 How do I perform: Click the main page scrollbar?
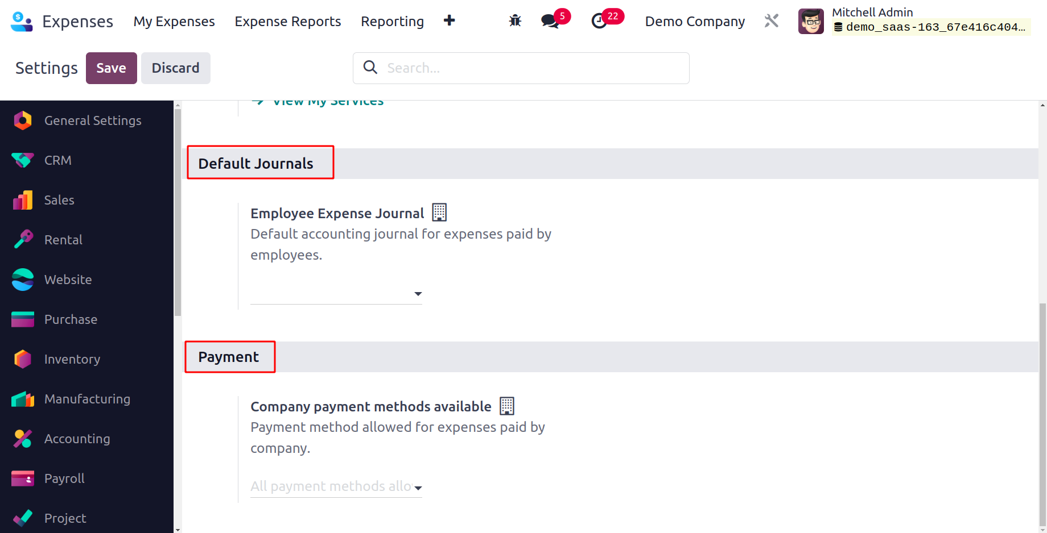pos(1042,415)
